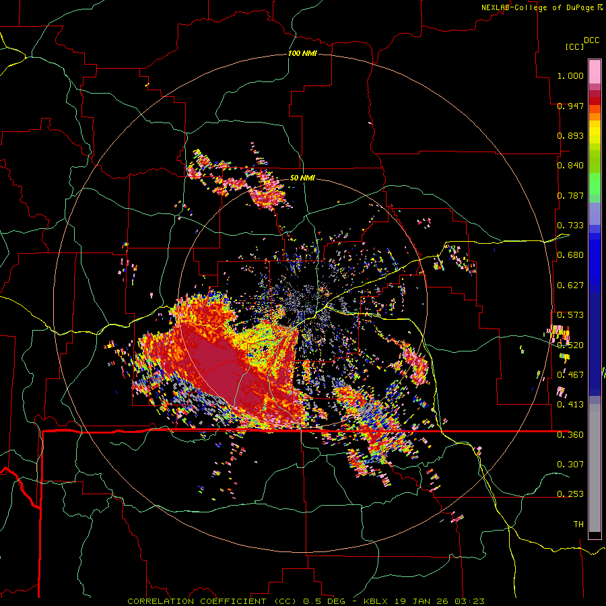Viewport: 606px width, 606px height.
Task: Click the 0.947 scale value
Action: pos(570,106)
